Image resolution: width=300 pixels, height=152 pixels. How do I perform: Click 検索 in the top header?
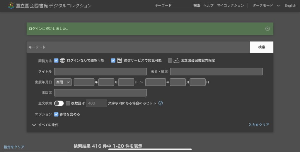[197, 6]
